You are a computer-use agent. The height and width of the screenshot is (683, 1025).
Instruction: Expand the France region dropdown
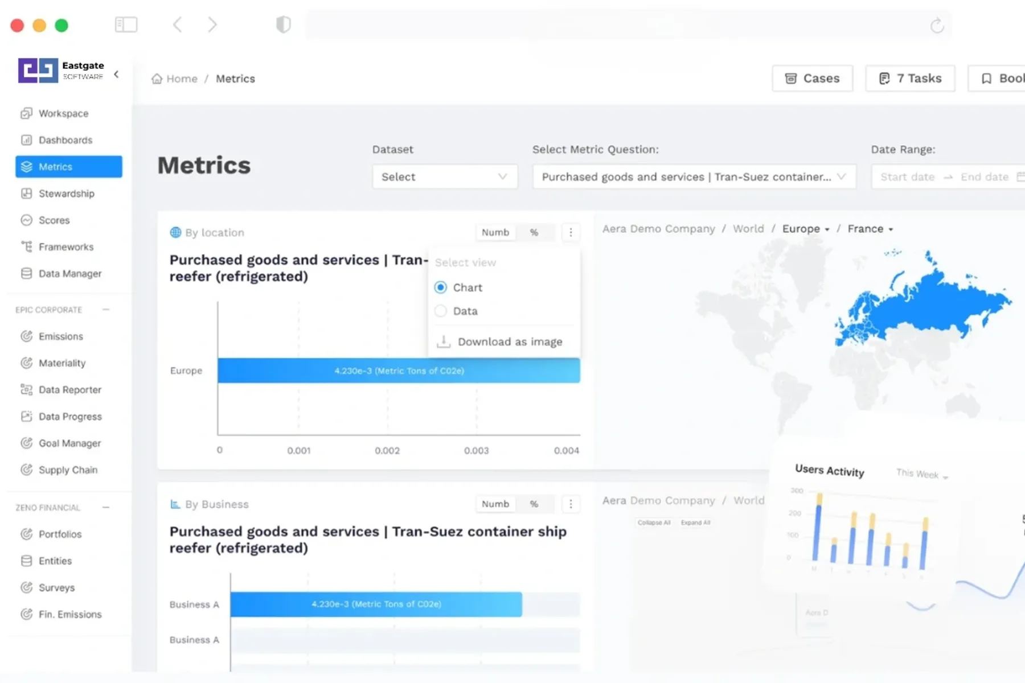pyautogui.click(x=870, y=228)
